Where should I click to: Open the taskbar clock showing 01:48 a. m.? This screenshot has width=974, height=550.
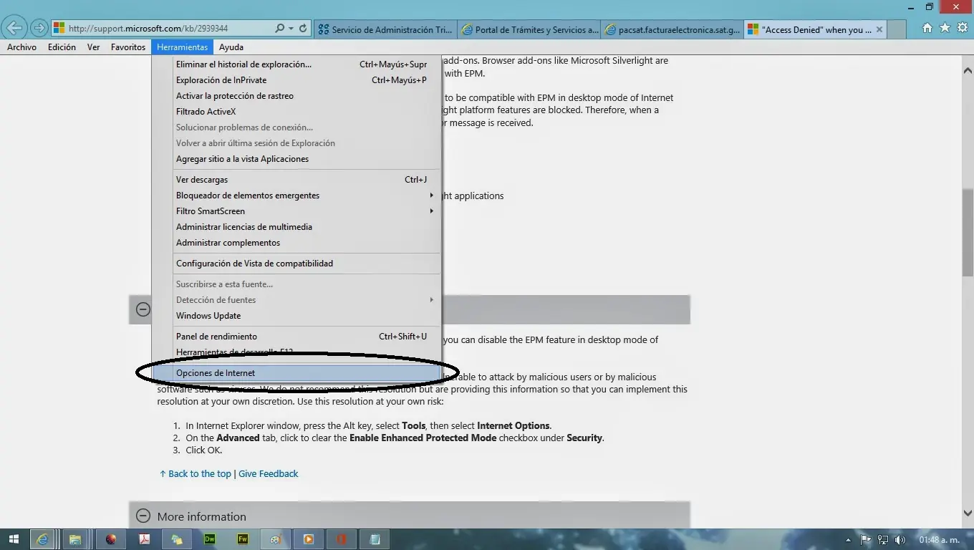click(x=939, y=540)
